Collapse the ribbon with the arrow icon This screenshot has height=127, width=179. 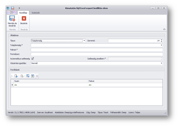click(x=164, y=29)
